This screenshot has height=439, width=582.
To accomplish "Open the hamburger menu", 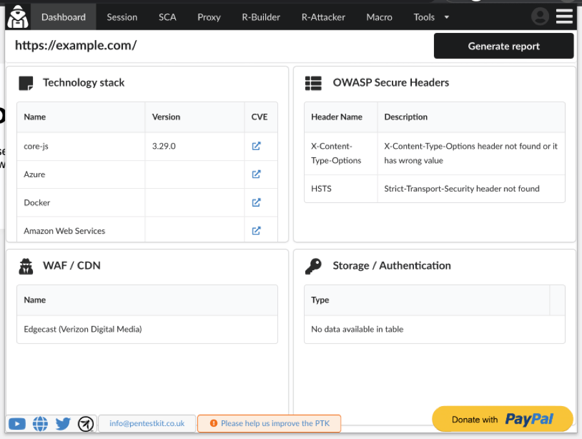I will [565, 17].
